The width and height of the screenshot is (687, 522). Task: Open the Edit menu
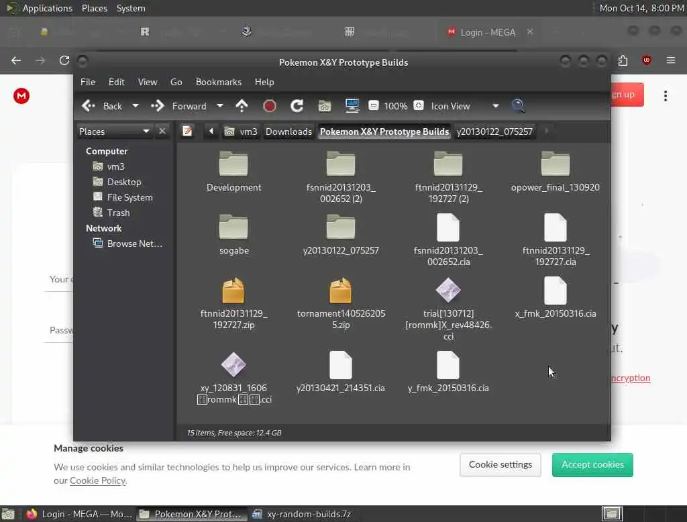(x=116, y=82)
